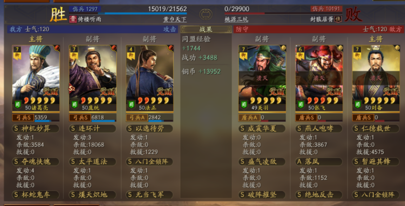Click the 御 7 flag on 关羽's card
The height and width of the screenshot is (206, 405).
pyautogui.click(x=243, y=53)
